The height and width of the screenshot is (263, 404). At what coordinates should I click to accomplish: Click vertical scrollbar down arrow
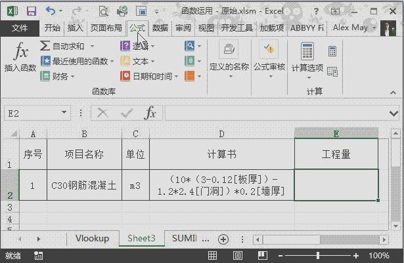[x=395, y=226]
